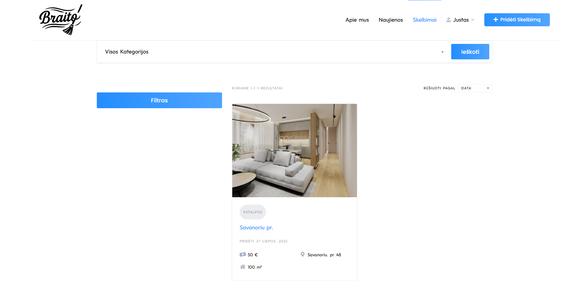587x281 pixels.
Task: Click the user profile icon beside Justas
Action: pyautogui.click(x=448, y=20)
